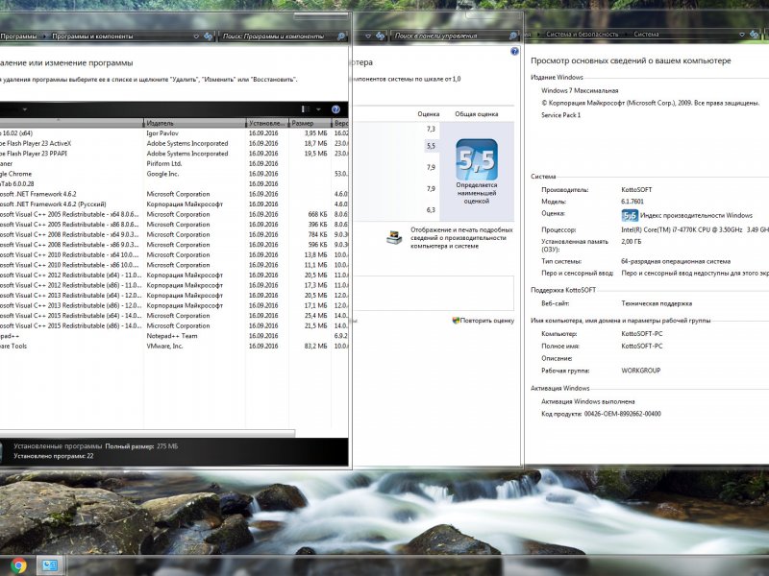Screen dimensions: 769x576
Task: Sort programs by the Размер column
Action: pyautogui.click(x=310, y=123)
